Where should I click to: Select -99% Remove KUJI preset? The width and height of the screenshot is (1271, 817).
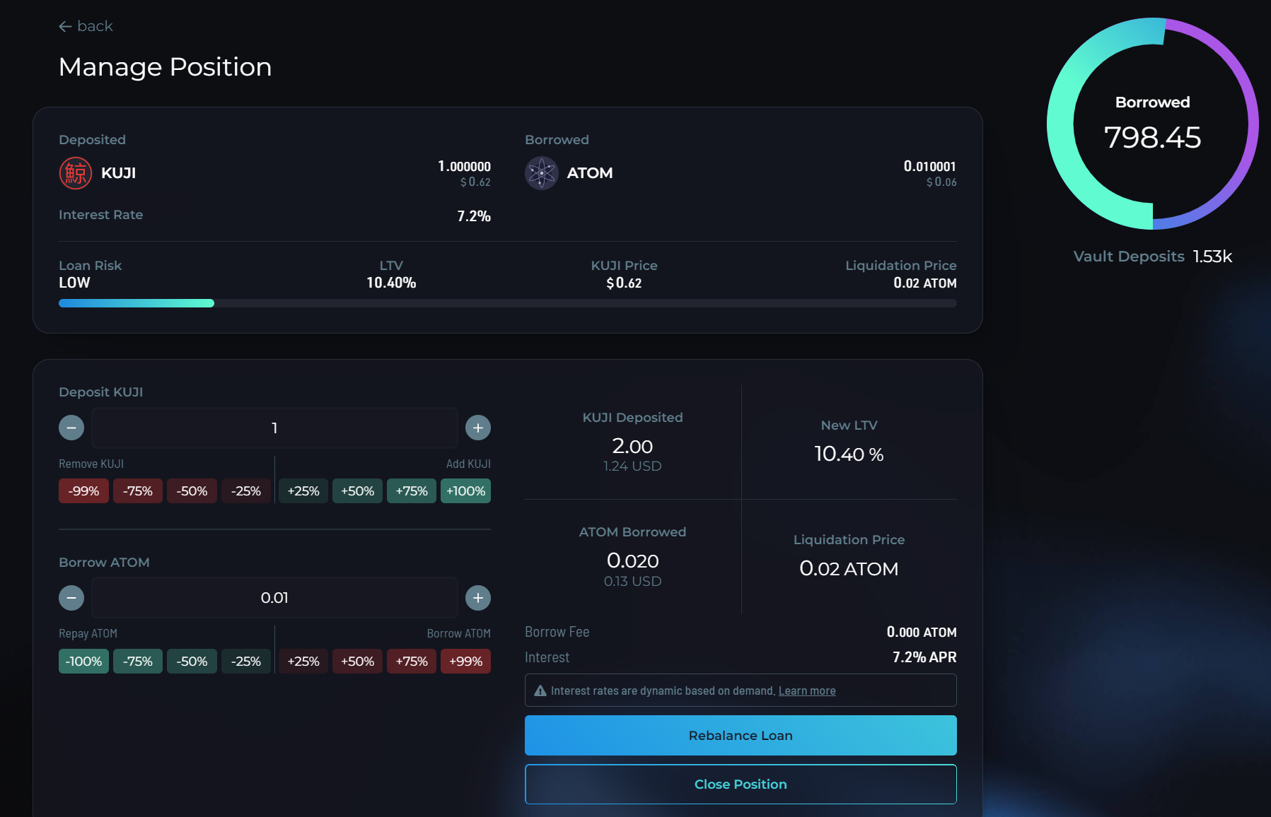tap(83, 491)
